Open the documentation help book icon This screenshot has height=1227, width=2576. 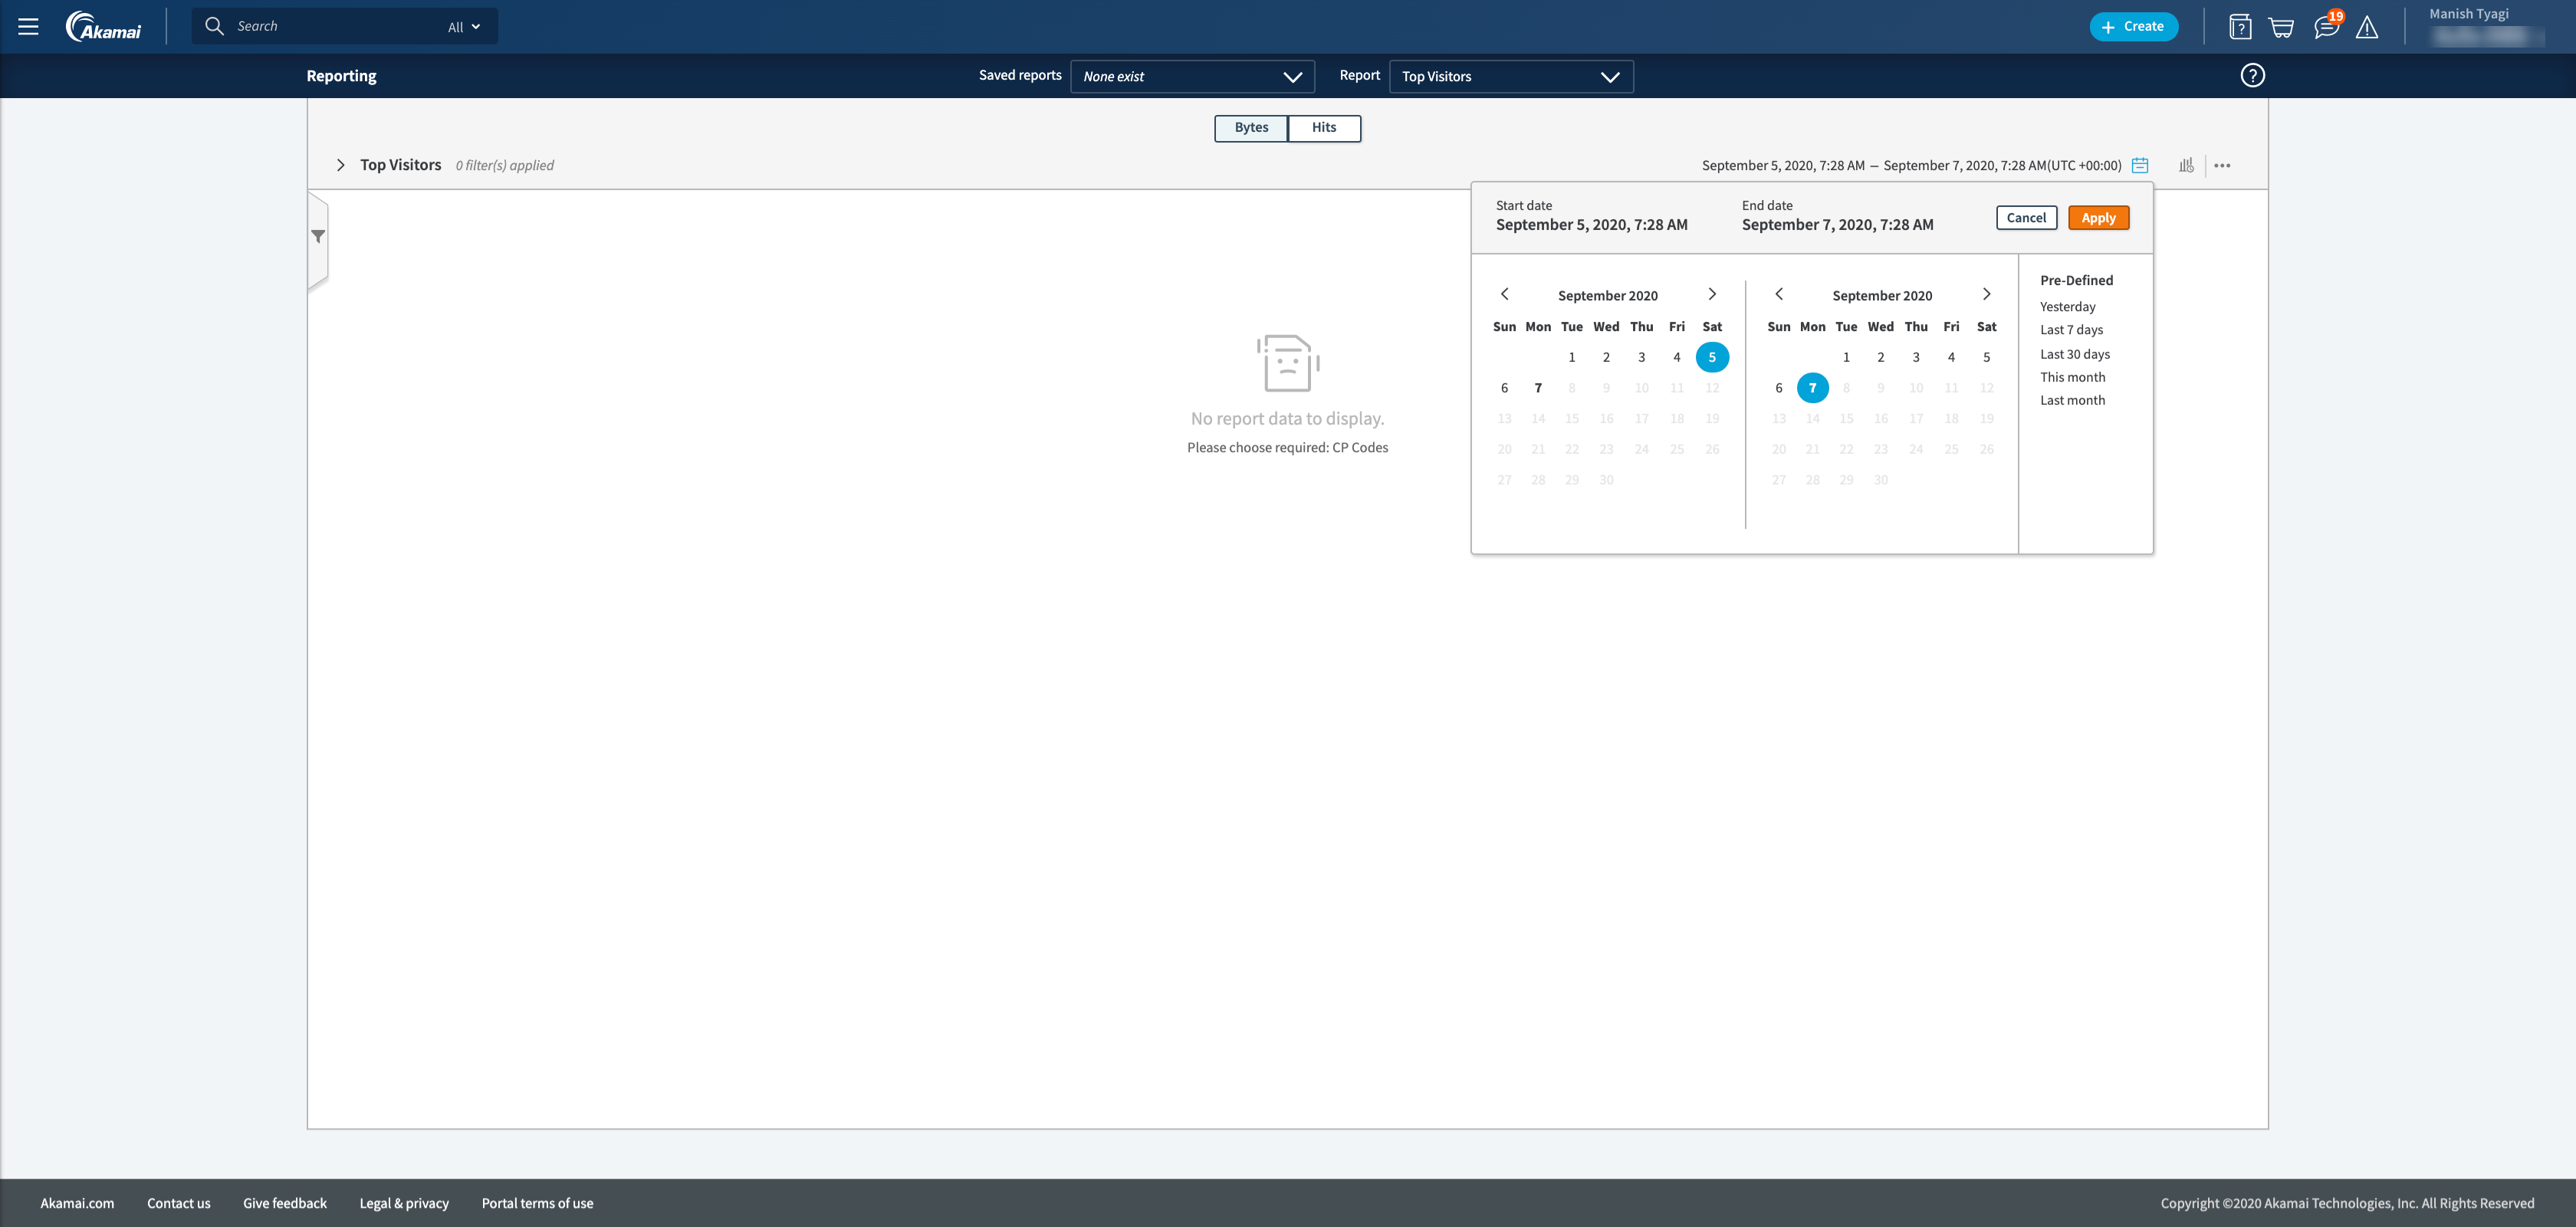point(2240,26)
